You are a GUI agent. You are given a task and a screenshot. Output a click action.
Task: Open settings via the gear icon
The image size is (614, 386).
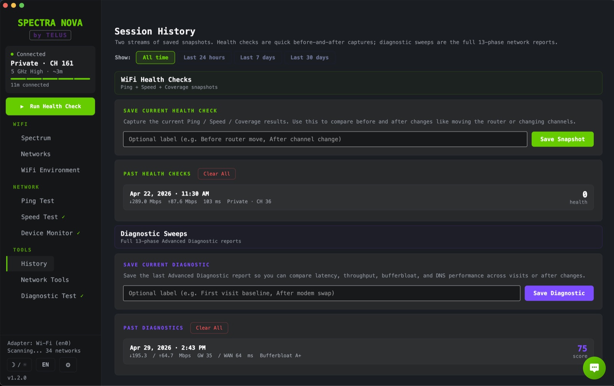click(x=68, y=365)
